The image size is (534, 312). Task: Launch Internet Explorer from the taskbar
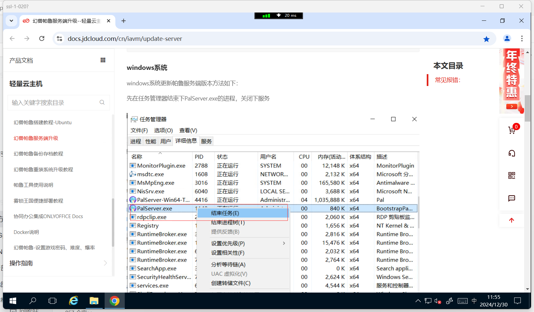pos(73,301)
